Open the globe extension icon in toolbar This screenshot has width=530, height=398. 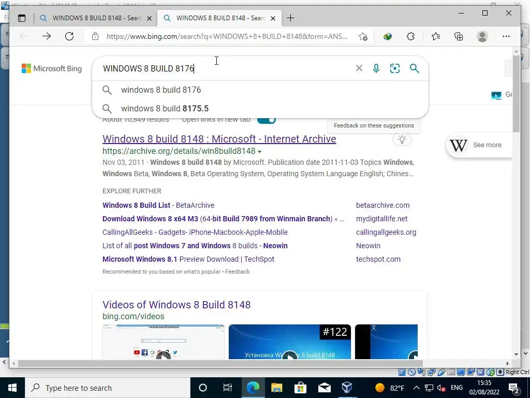point(388,36)
